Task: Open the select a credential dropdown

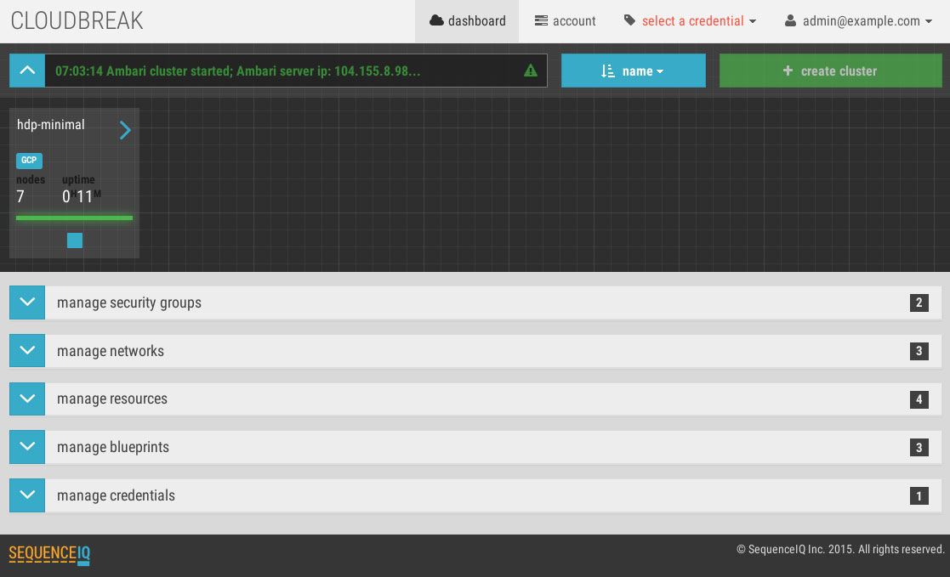Action: [690, 21]
